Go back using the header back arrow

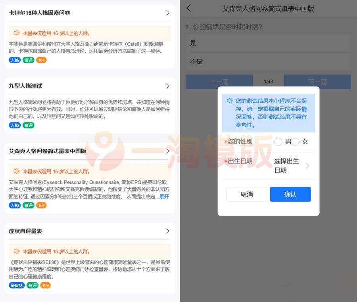[x=188, y=8]
